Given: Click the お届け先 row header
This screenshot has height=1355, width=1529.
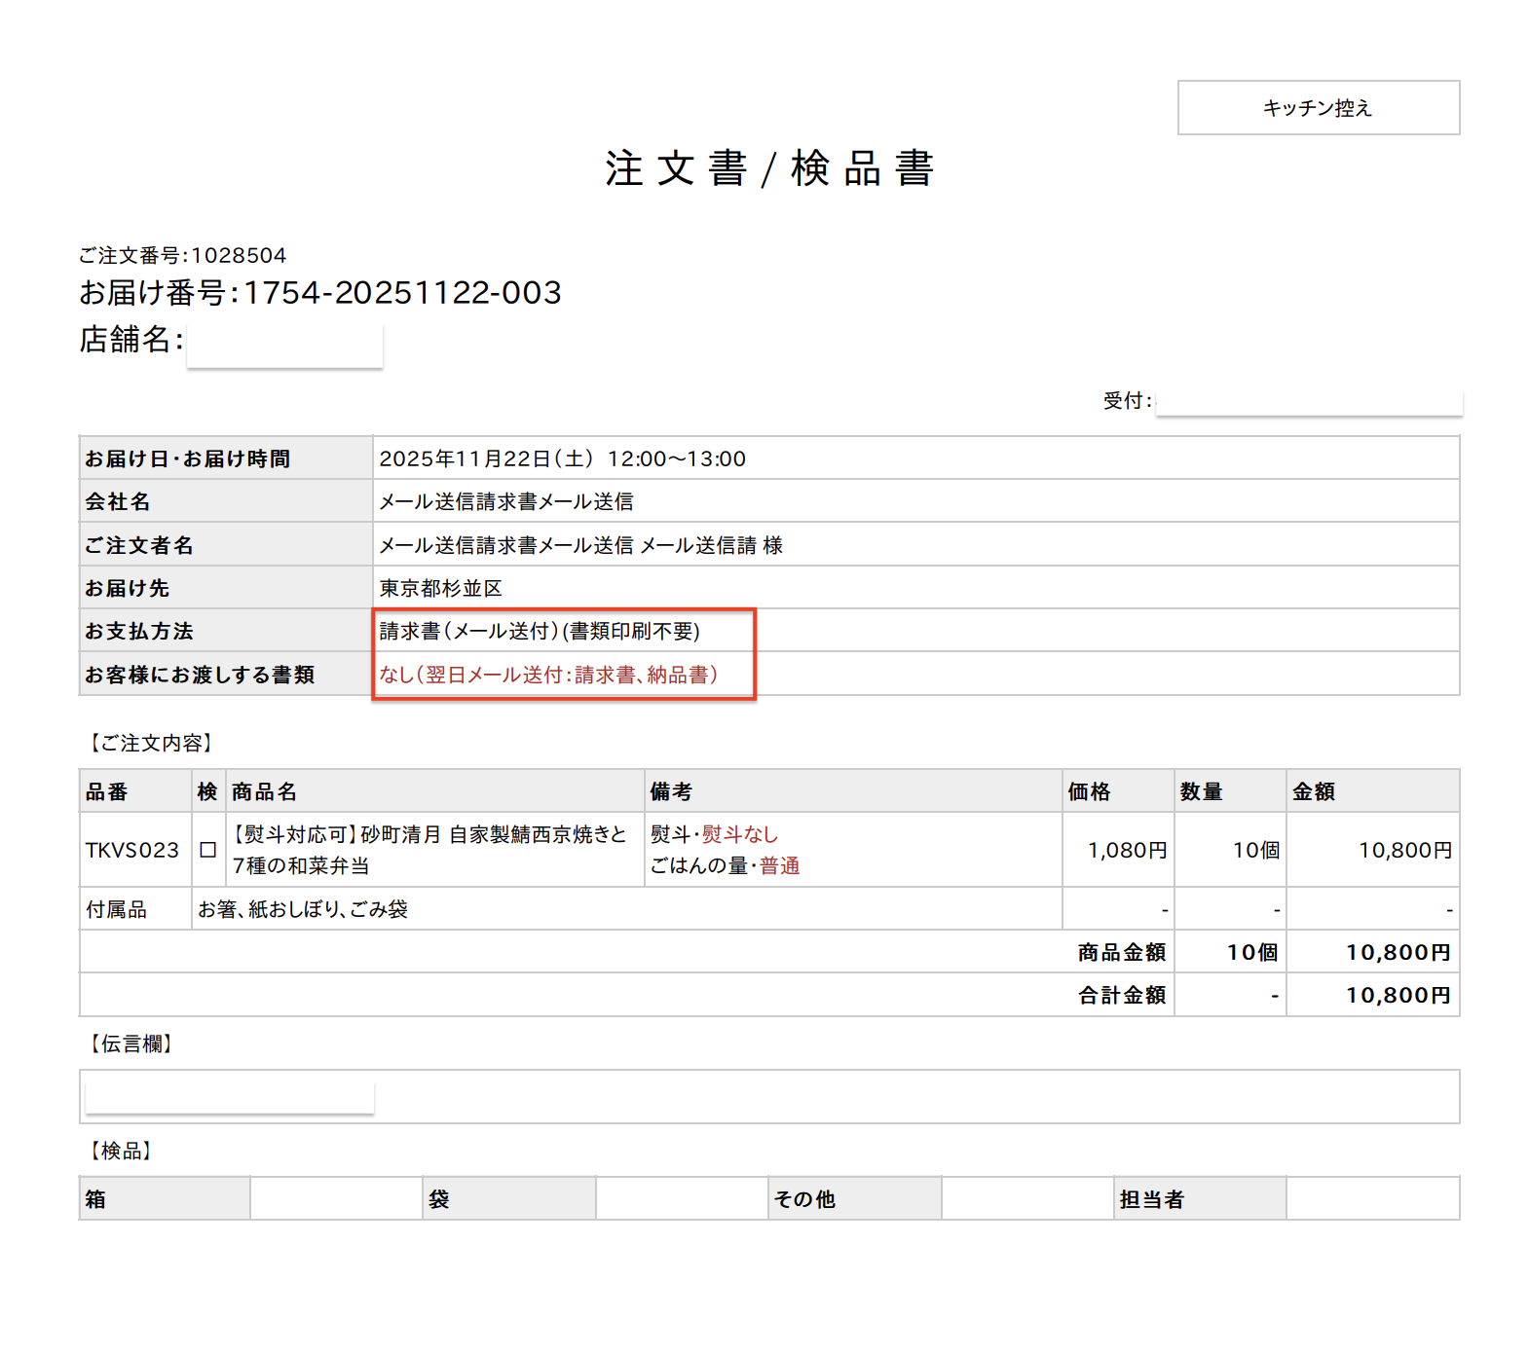Looking at the screenshot, I should (x=226, y=588).
